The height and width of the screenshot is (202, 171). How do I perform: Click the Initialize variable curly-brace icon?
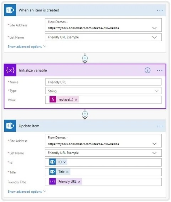[10, 70]
